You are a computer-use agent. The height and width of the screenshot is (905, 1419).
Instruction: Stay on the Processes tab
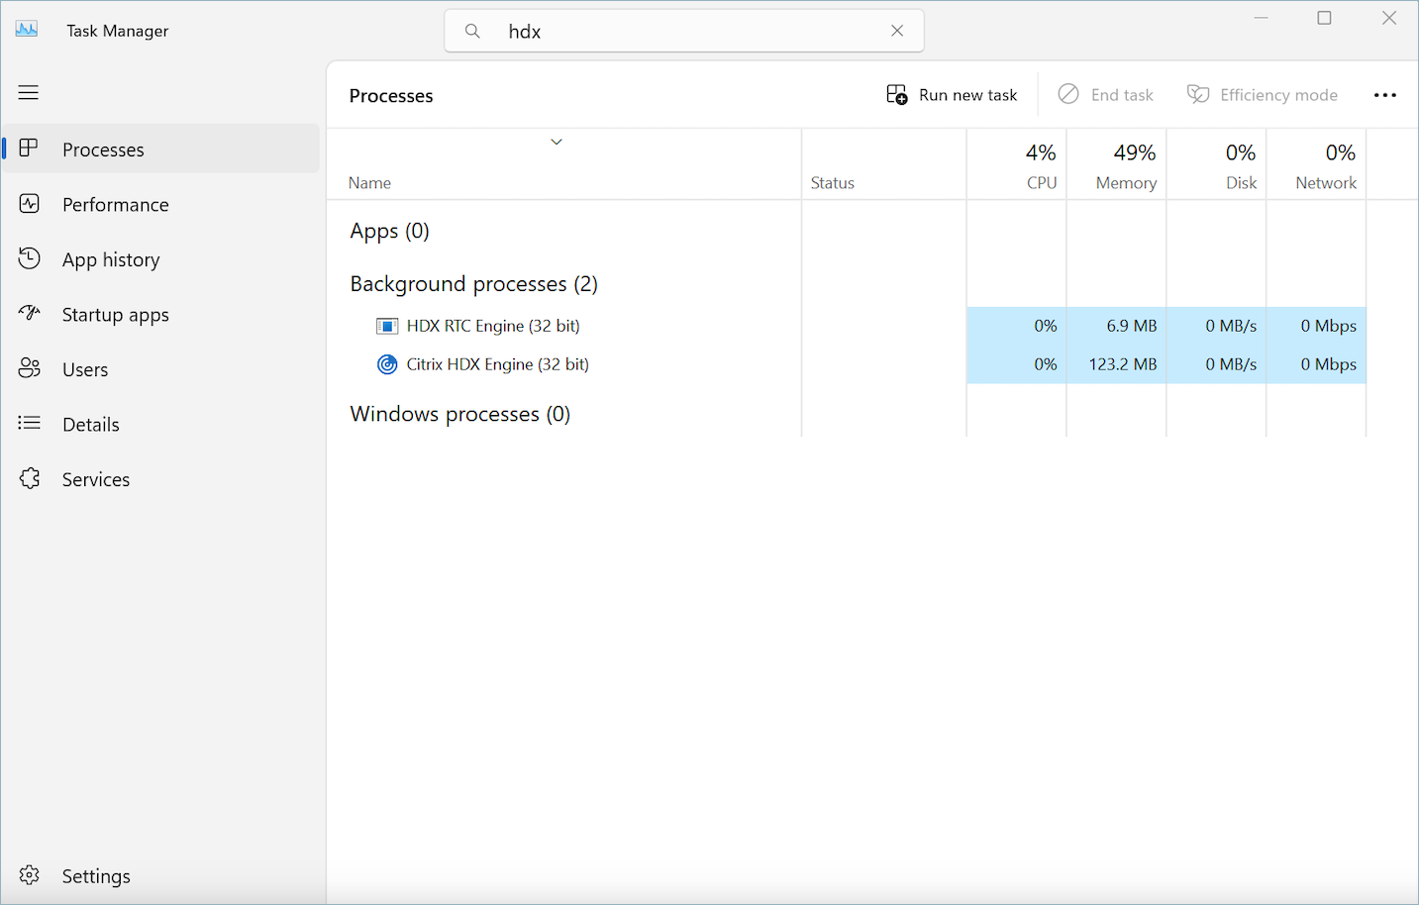pos(103,149)
